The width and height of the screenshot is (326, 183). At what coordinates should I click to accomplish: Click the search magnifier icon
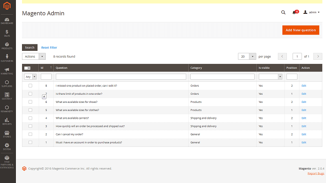[x=283, y=13]
